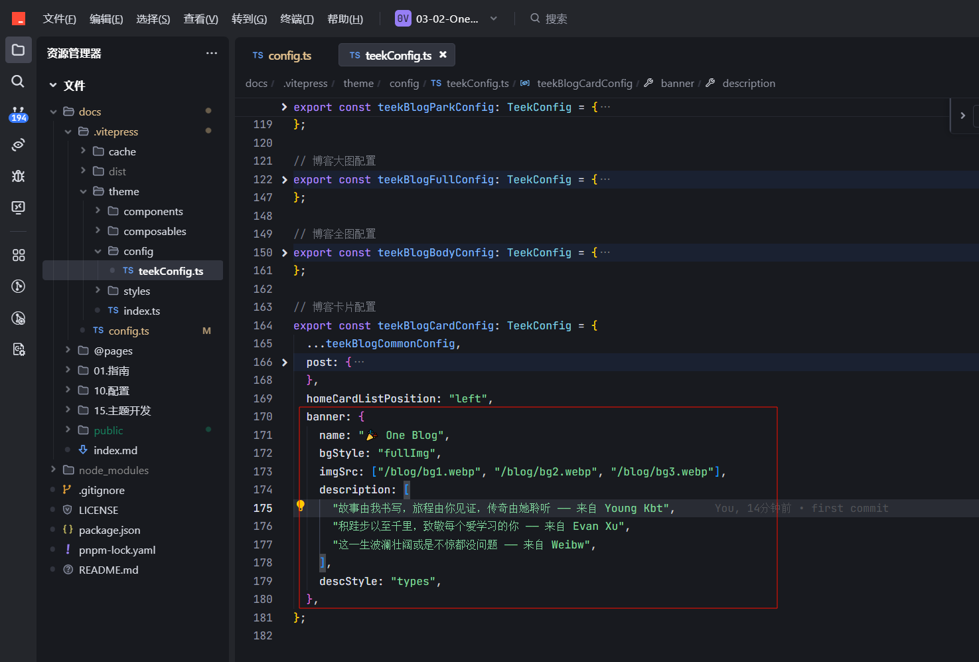Click the banner breadcrumb item
979x662 pixels.
pyautogui.click(x=677, y=83)
